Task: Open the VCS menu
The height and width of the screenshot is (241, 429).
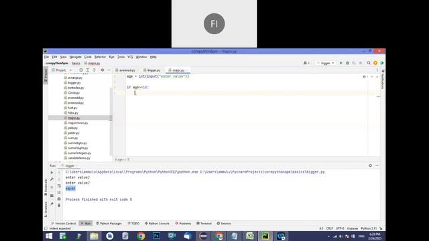Action: click(x=130, y=57)
